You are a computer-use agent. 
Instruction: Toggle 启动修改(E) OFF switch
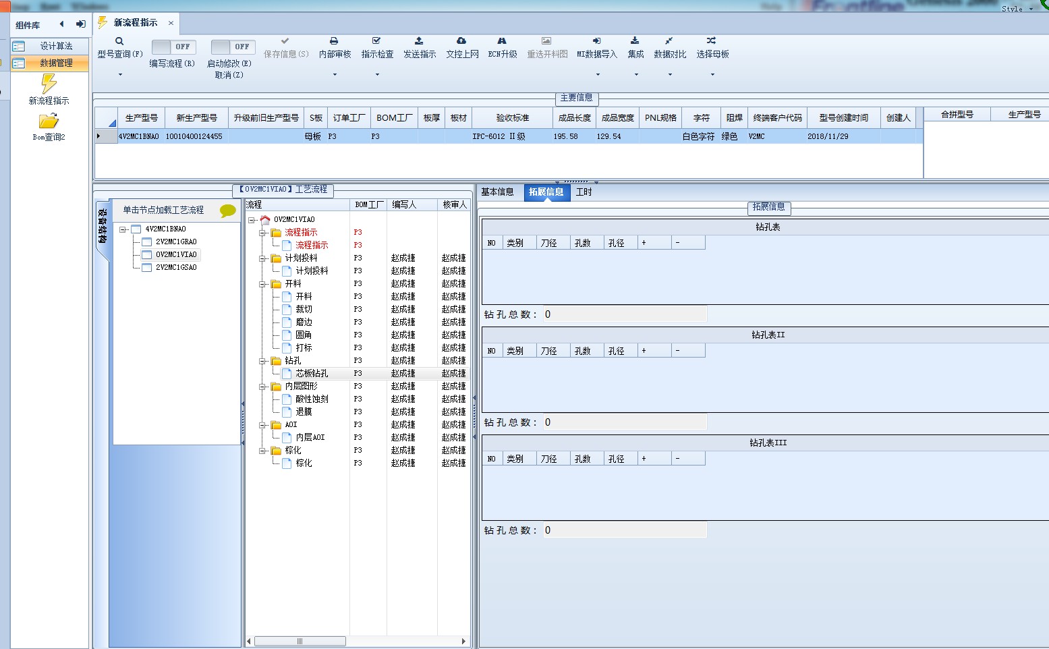(233, 47)
